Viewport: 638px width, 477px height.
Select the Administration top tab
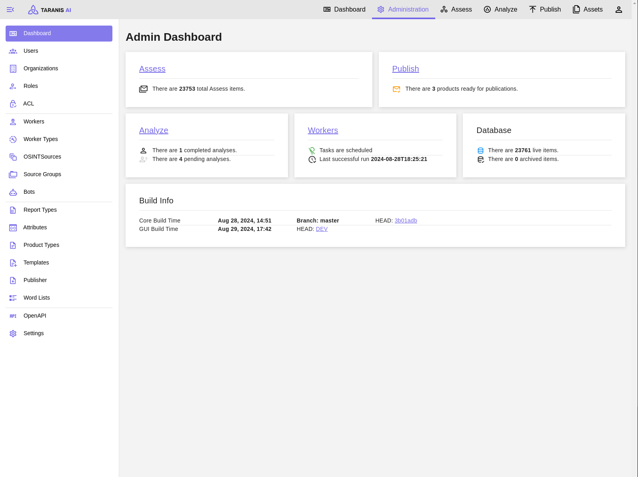[x=403, y=10]
